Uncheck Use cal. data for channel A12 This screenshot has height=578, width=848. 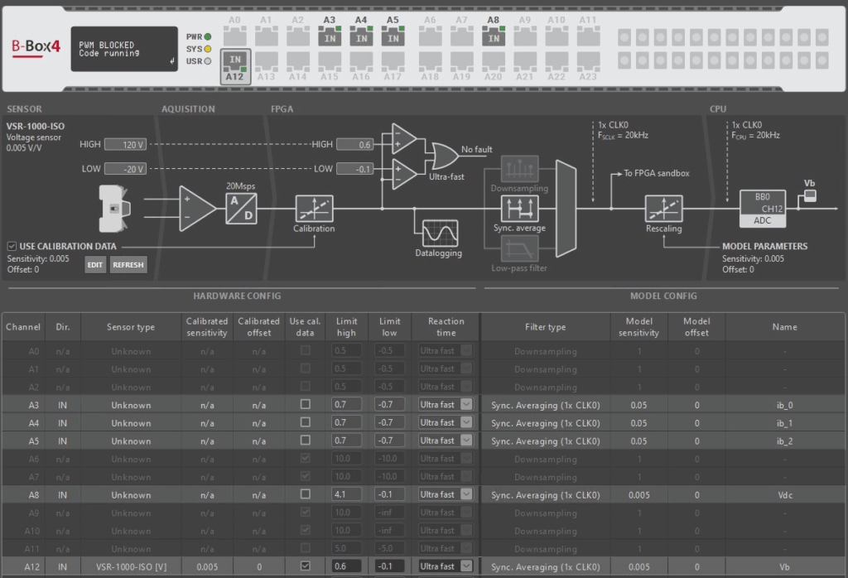[x=306, y=566]
